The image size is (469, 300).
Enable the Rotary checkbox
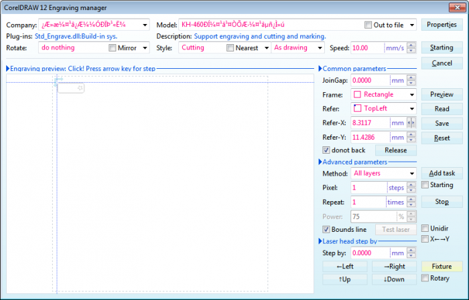425,278
